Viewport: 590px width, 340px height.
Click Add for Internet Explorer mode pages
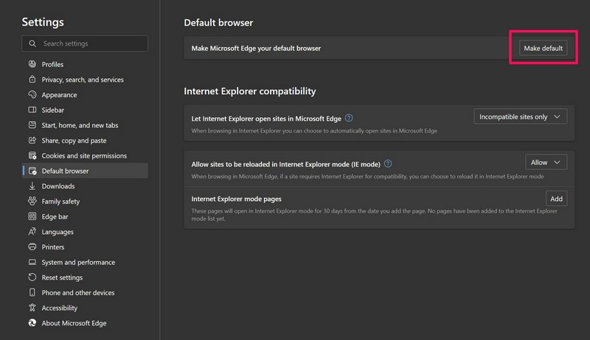(x=556, y=199)
